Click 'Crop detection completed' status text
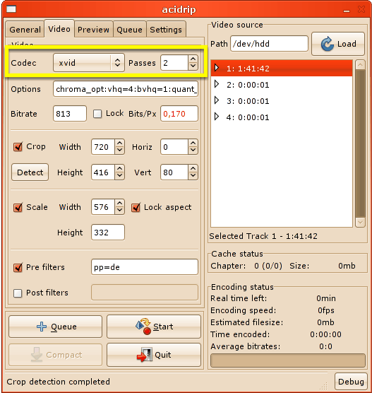 [x=59, y=382]
